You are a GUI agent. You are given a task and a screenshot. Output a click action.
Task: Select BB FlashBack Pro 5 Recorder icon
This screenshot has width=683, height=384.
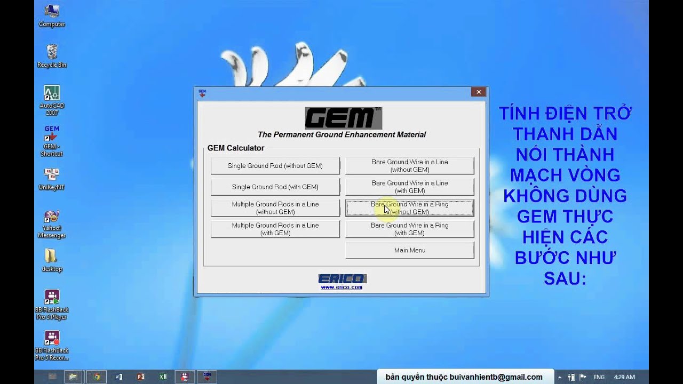[52, 346]
